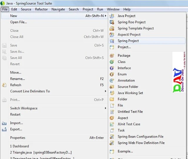Expand the New submenu arrow

tap(105, 16)
